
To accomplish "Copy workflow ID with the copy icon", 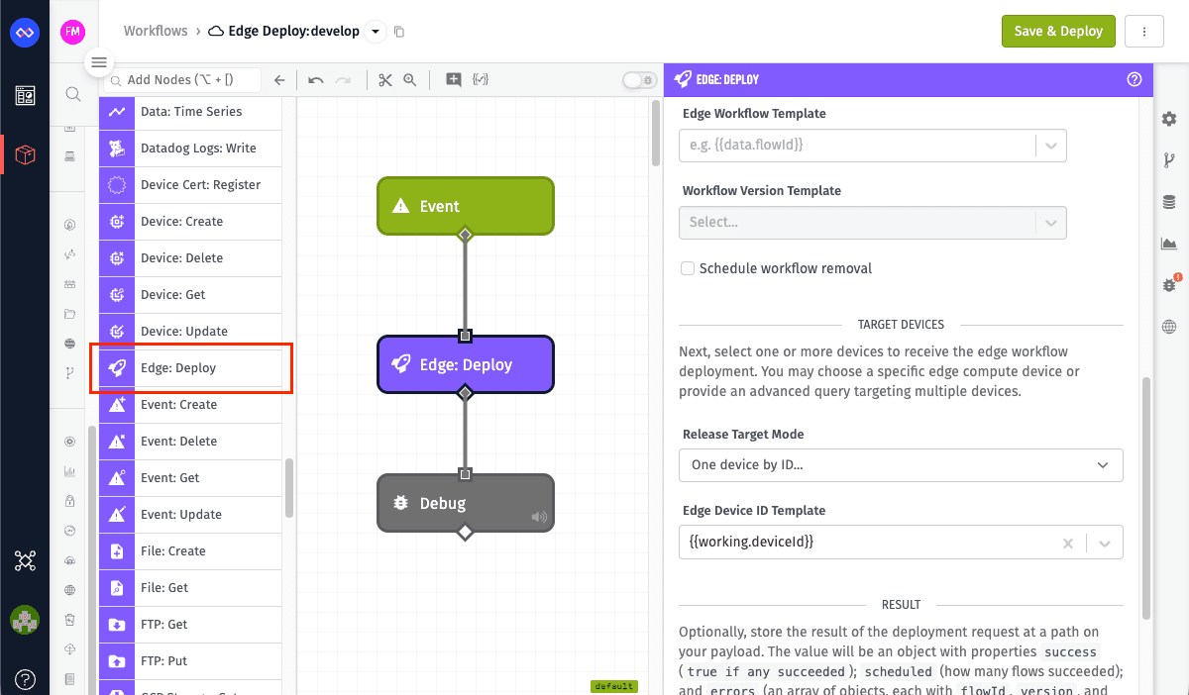I will (399, 32).
